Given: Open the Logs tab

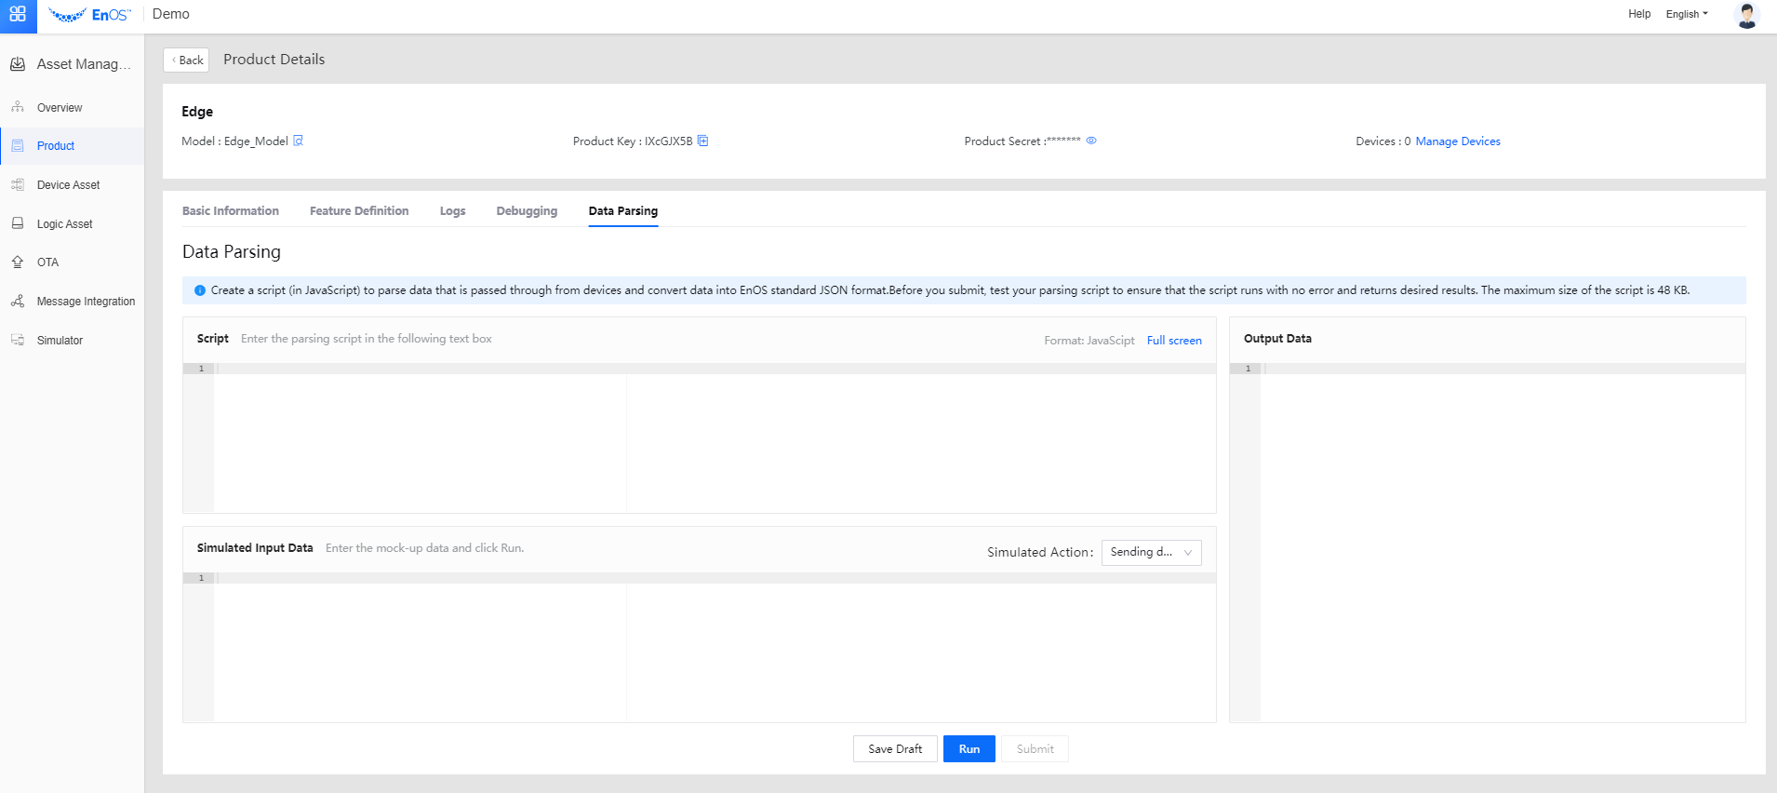Looking at the screenshot, I should [x=452, y=211].
